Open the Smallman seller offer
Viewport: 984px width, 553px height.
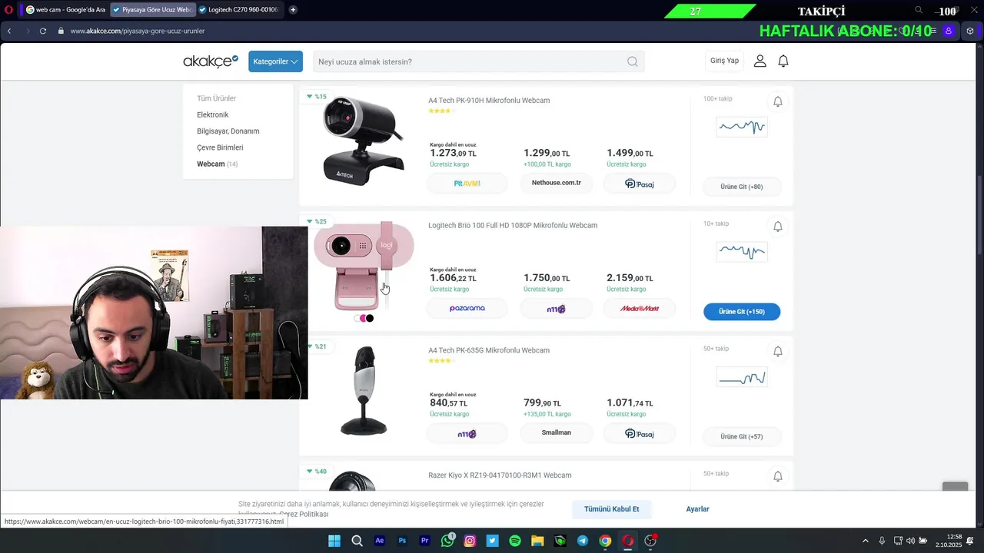pyautogui.click(x=556, y=433)
